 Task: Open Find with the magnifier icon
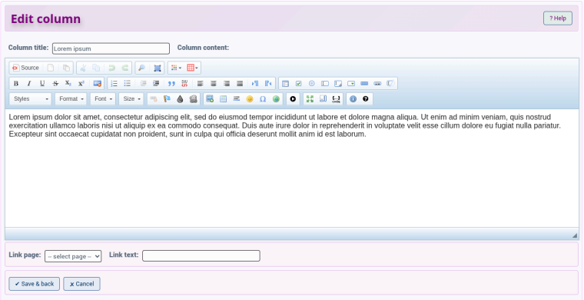141,68
